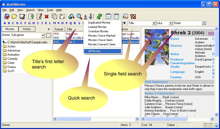220x129 pixels.
Task: Choose Duplicated Movies from popup menu
Action: (x=103, y=23)
